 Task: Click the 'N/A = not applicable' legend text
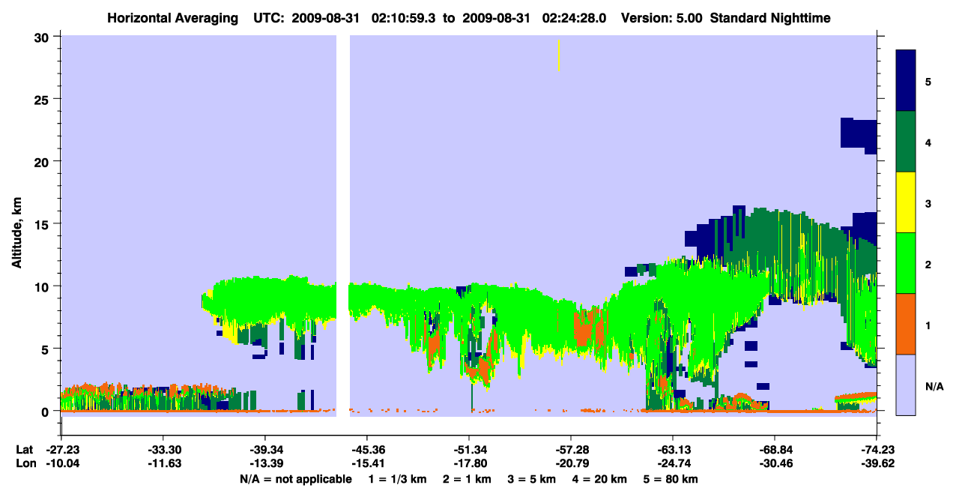tap(295, 479)
